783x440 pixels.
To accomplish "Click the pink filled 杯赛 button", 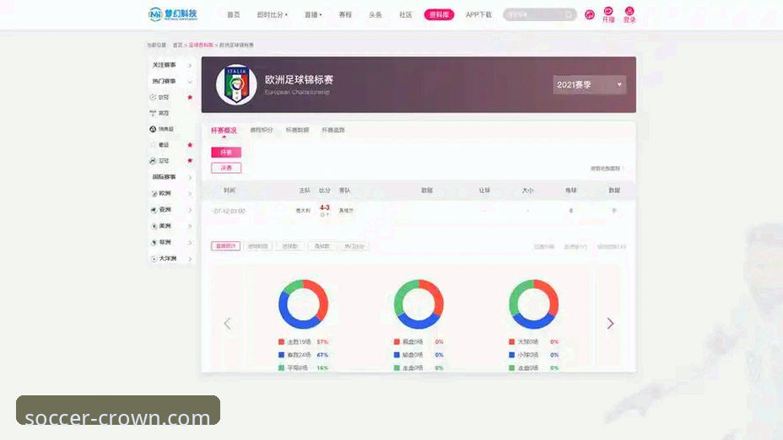I will [226, 153].
